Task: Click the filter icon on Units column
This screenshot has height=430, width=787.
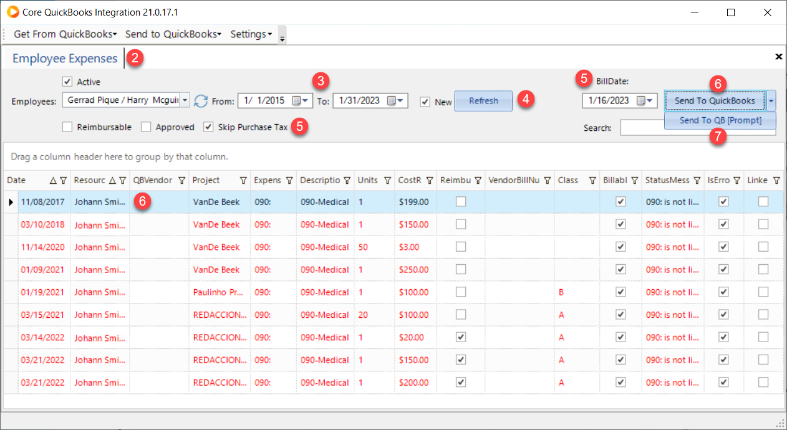Action: (387, 180)
